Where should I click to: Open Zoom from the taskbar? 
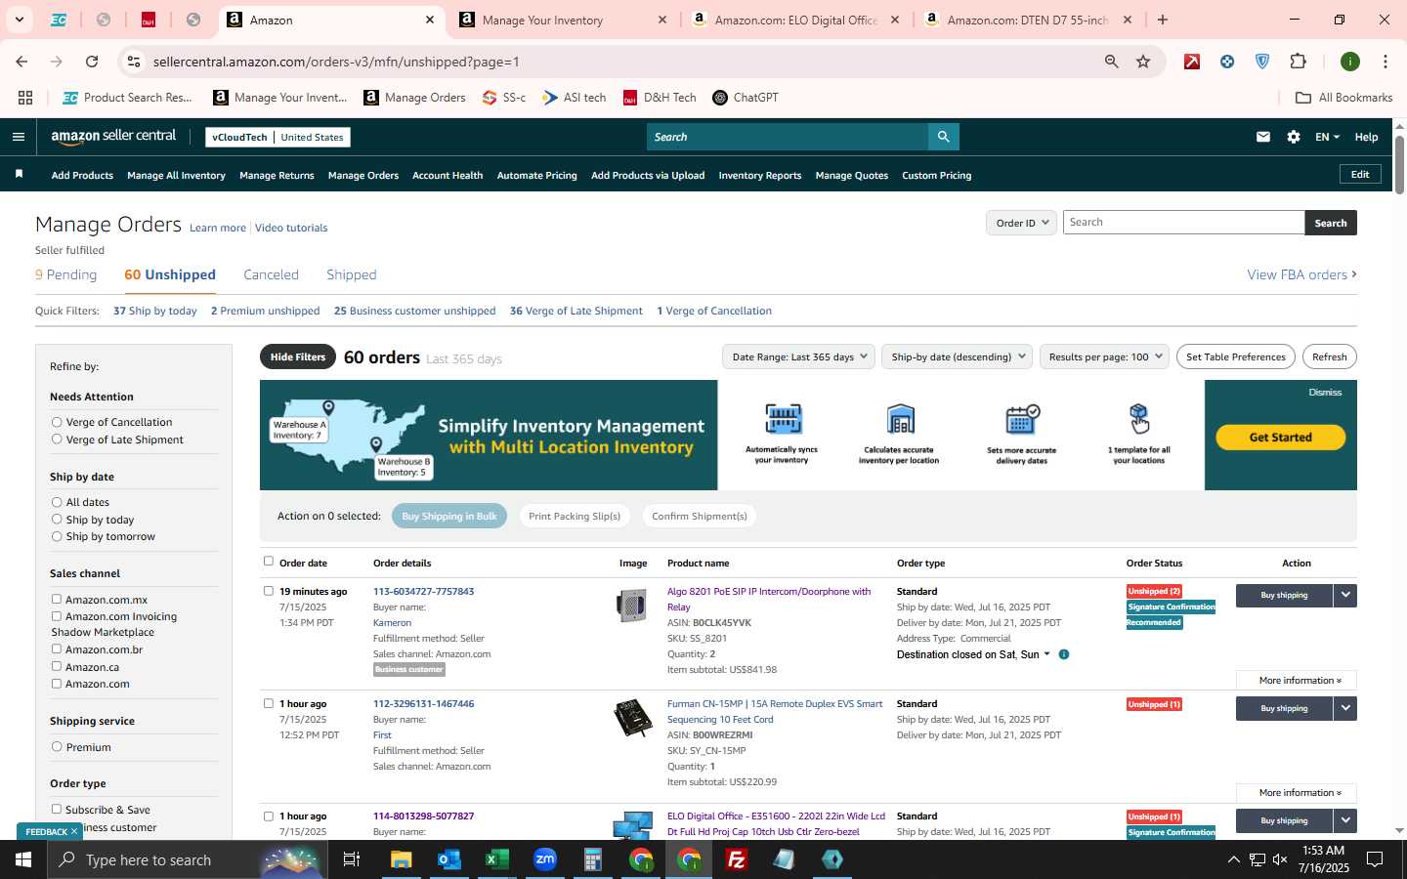click(x=545, y=859)
